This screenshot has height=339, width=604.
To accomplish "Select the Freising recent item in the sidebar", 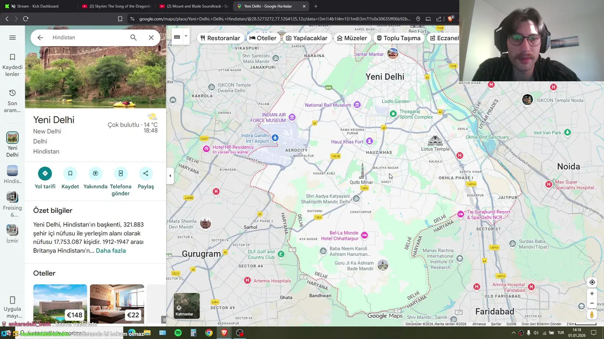I will point(12,204).
